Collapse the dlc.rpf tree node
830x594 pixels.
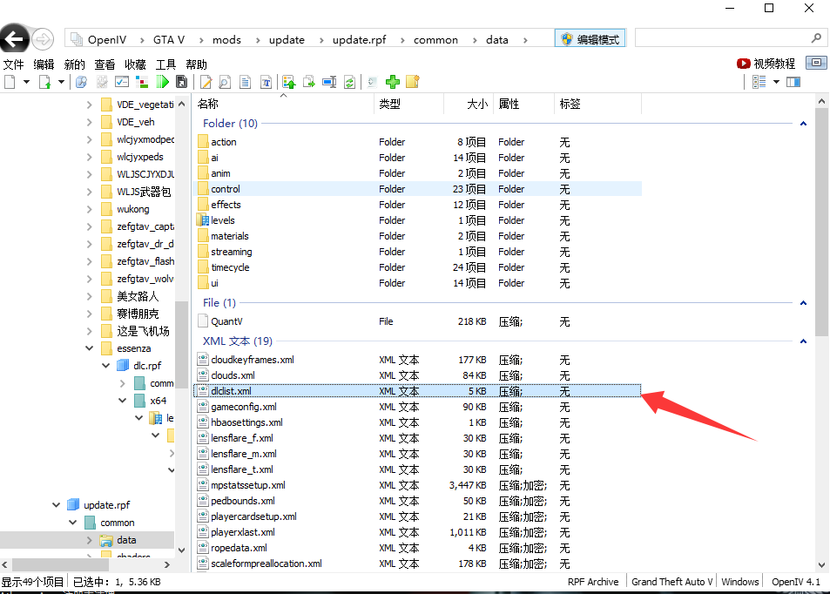[x=106, y=366]
